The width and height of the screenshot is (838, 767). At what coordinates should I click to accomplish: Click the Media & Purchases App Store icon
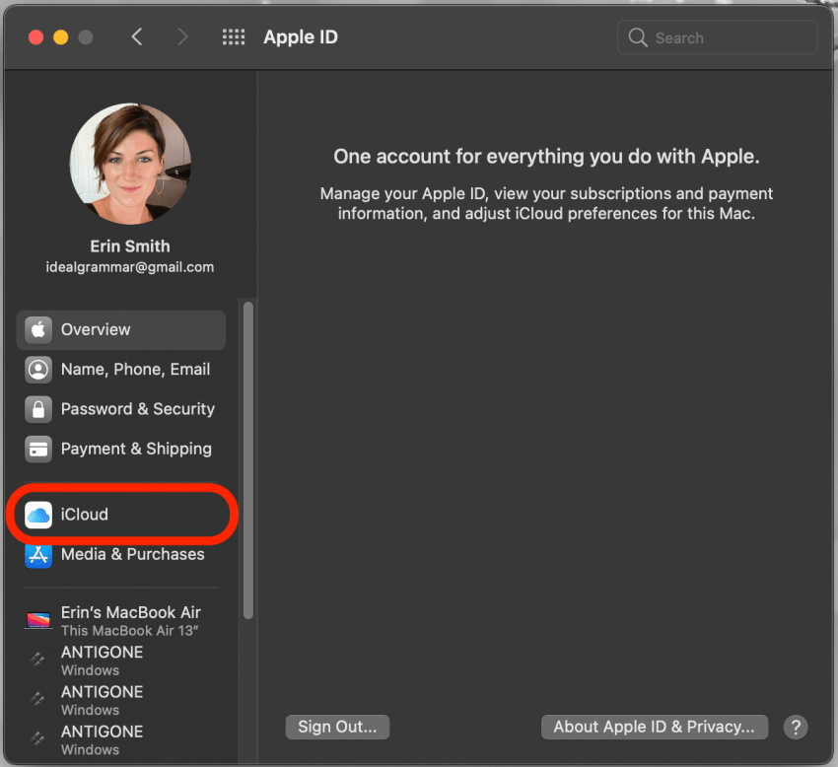(38, 555)
